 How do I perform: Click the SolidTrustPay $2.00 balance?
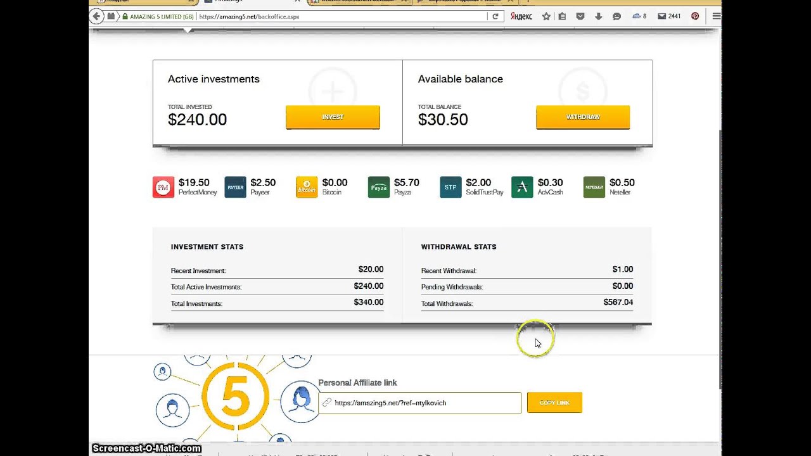click(x=478, y=182)
